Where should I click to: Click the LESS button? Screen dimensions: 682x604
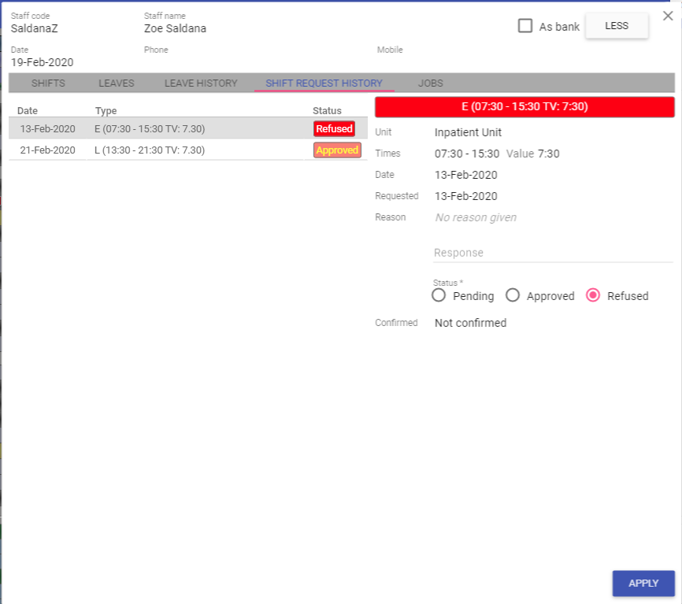[617, 26]
